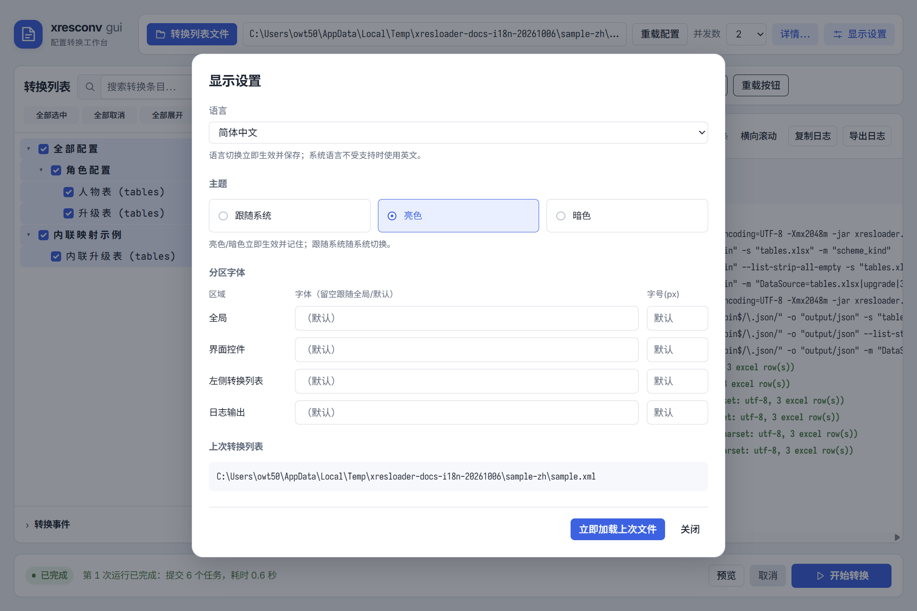Expand the 转换事件 section
The height and width of the screenshot is (611, 917).
(x=48, y=524)
